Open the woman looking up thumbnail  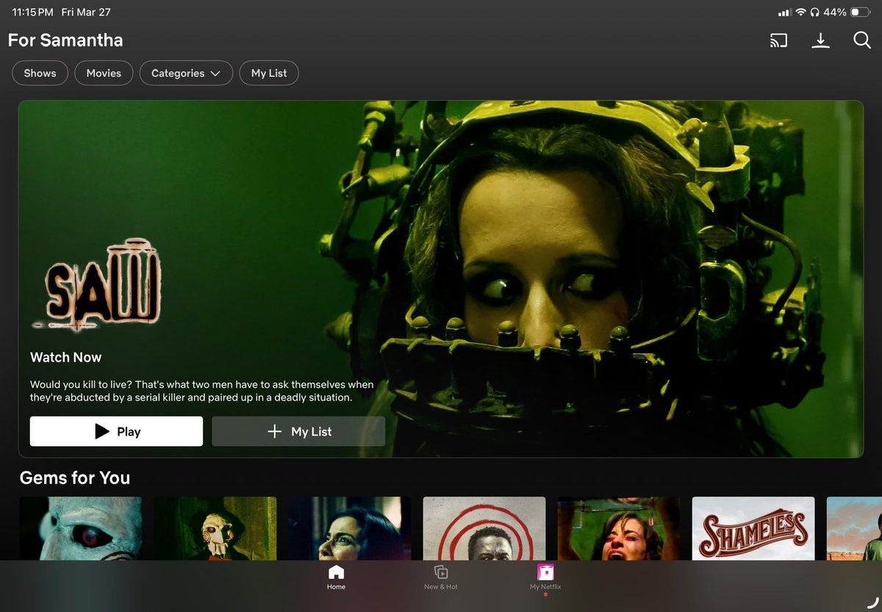pyautogui.click(x=350, y=528)
